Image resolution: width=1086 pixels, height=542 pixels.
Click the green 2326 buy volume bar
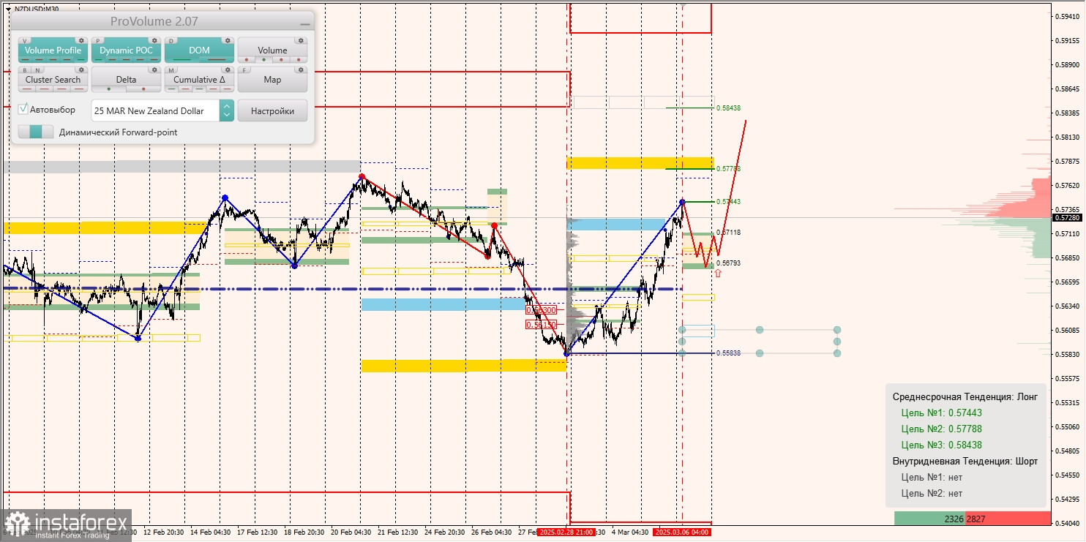tap(929, 519)
